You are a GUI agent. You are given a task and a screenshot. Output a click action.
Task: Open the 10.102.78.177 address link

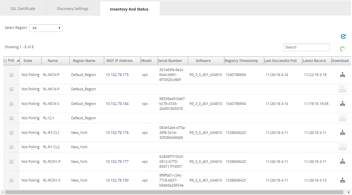pos(117,162)
